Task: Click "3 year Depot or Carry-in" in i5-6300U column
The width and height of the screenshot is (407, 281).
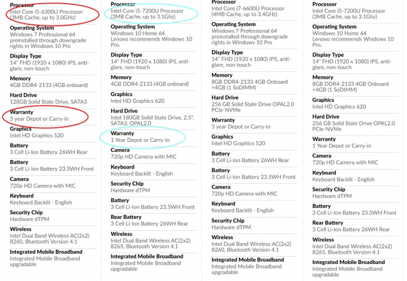Action: click(39, 119)
